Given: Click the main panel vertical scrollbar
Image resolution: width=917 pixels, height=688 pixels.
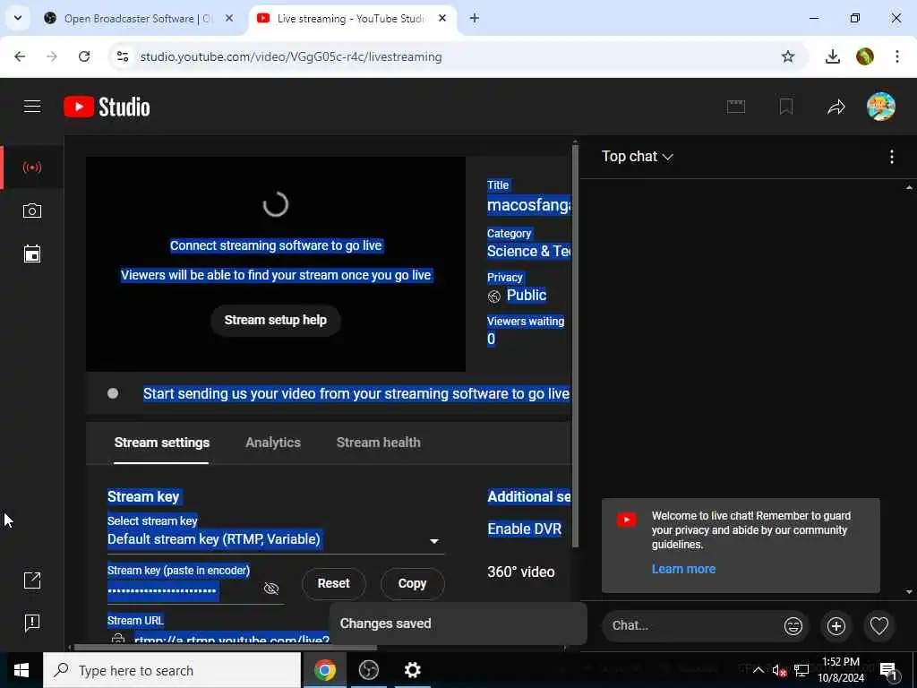Looking at the screenshot, I should [x=575, y=345].
